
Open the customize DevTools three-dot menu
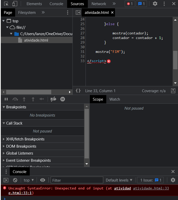pos(164,4)
